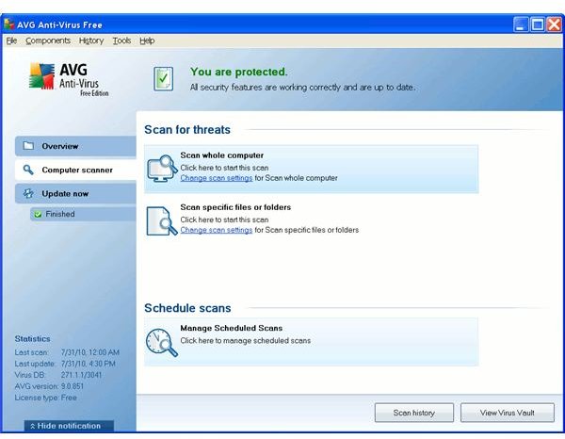Click the Last update 7/31/10 4:30 PM entry
This screenshot has width=565, height=439.
pyautogui.click(x=65, y=364)
